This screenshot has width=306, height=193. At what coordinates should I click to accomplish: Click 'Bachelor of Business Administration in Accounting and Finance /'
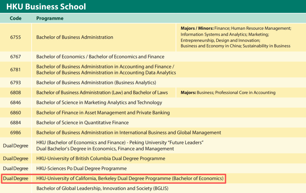[x=105, y=67]
